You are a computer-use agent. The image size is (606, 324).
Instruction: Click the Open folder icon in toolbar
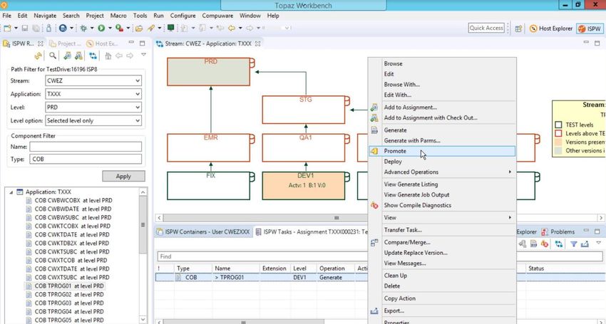click(139, 28)
